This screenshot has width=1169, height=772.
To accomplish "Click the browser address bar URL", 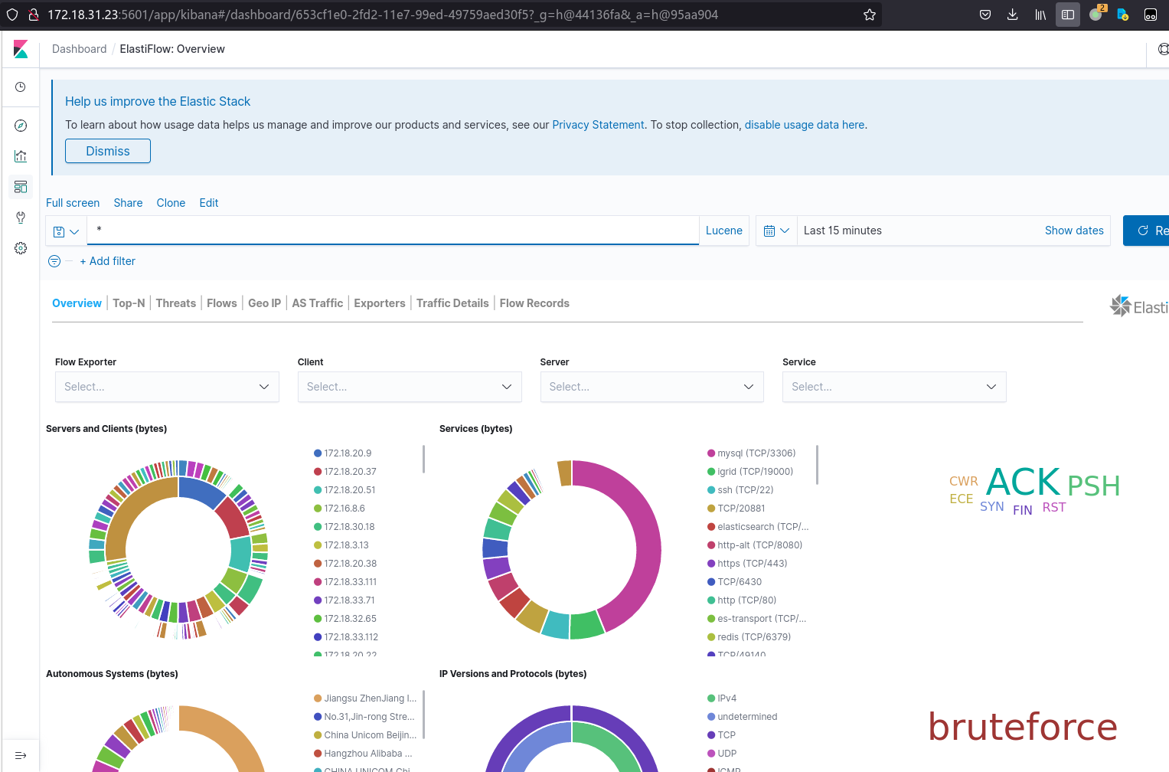I will [383, 15].
